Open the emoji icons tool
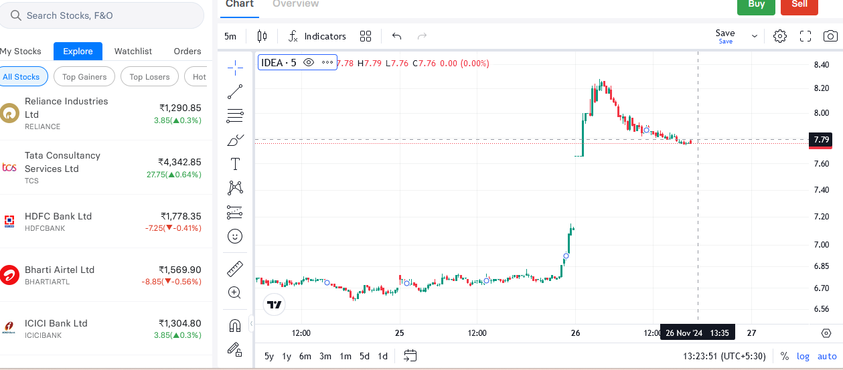Image resolution: width=843 pixels, height=370 pixels. (x=235, y=236)
